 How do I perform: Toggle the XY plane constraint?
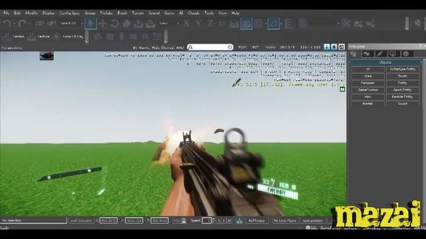click(x=222, y=24)
